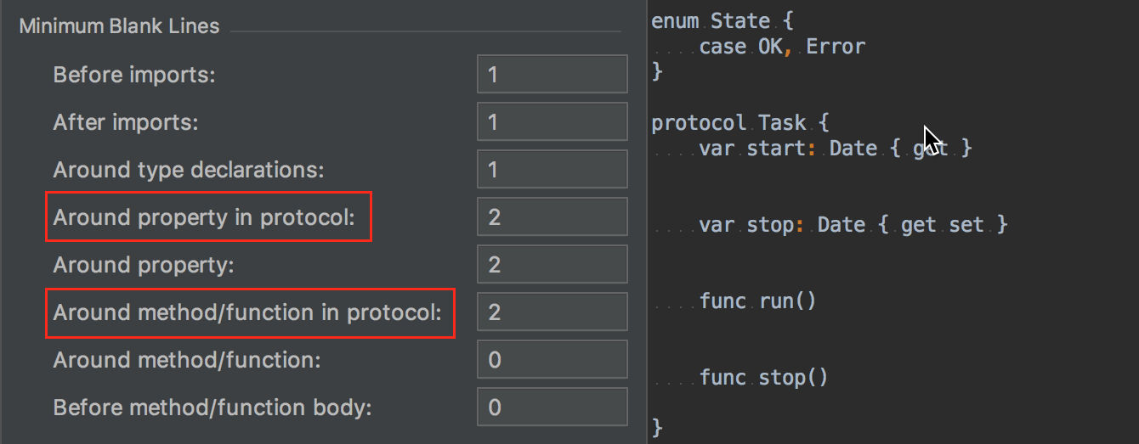Screen dimensions: 1139x444
Task: Click Around method/function in protocol field
Action: pos(552,313)
